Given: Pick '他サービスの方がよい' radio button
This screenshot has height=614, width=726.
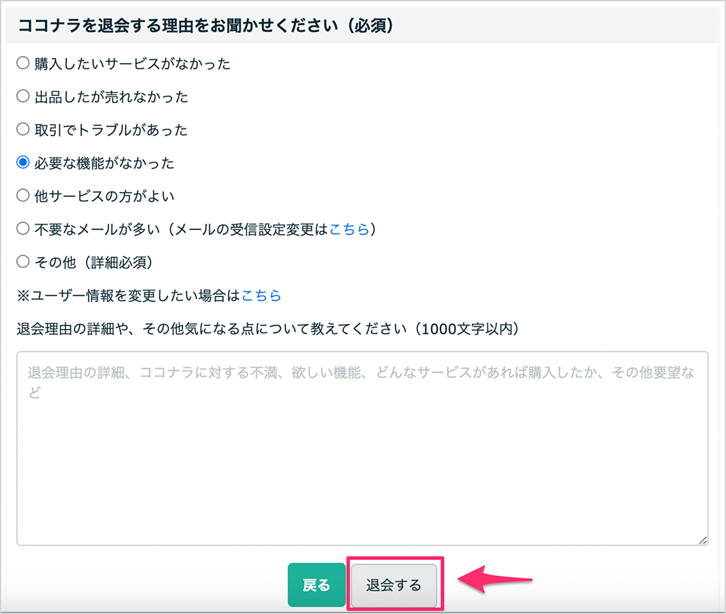Looking at the screenshot, I should click(x=23, y=196).
